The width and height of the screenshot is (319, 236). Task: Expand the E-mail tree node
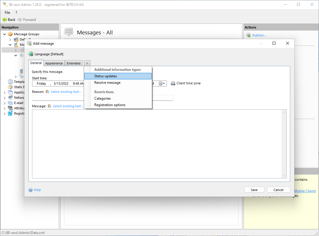click(x=5, y=103)
